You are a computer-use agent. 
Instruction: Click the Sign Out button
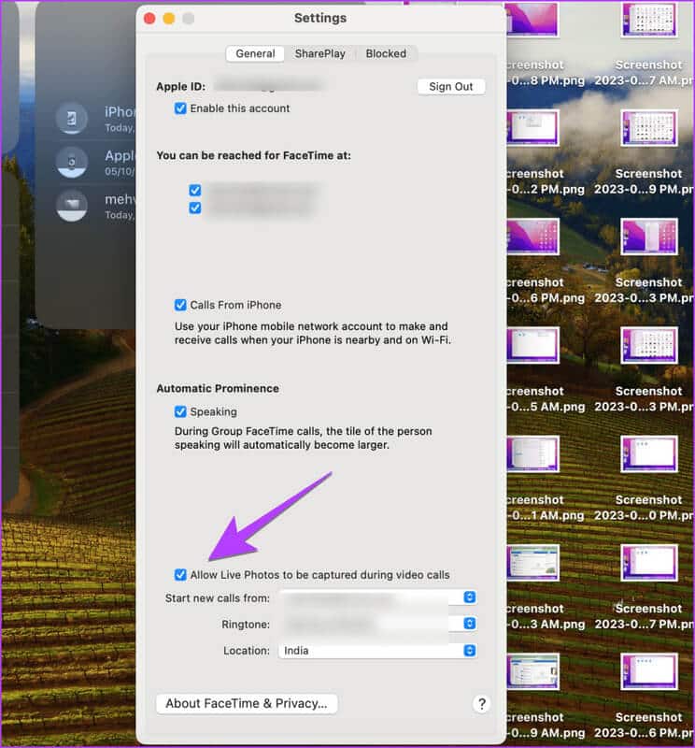[x=451, y=86]
